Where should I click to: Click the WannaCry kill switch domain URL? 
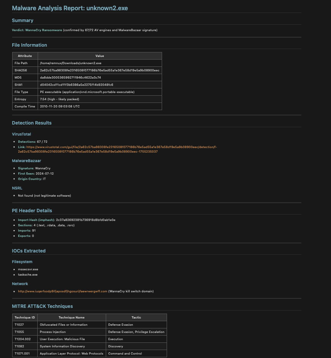62,291
